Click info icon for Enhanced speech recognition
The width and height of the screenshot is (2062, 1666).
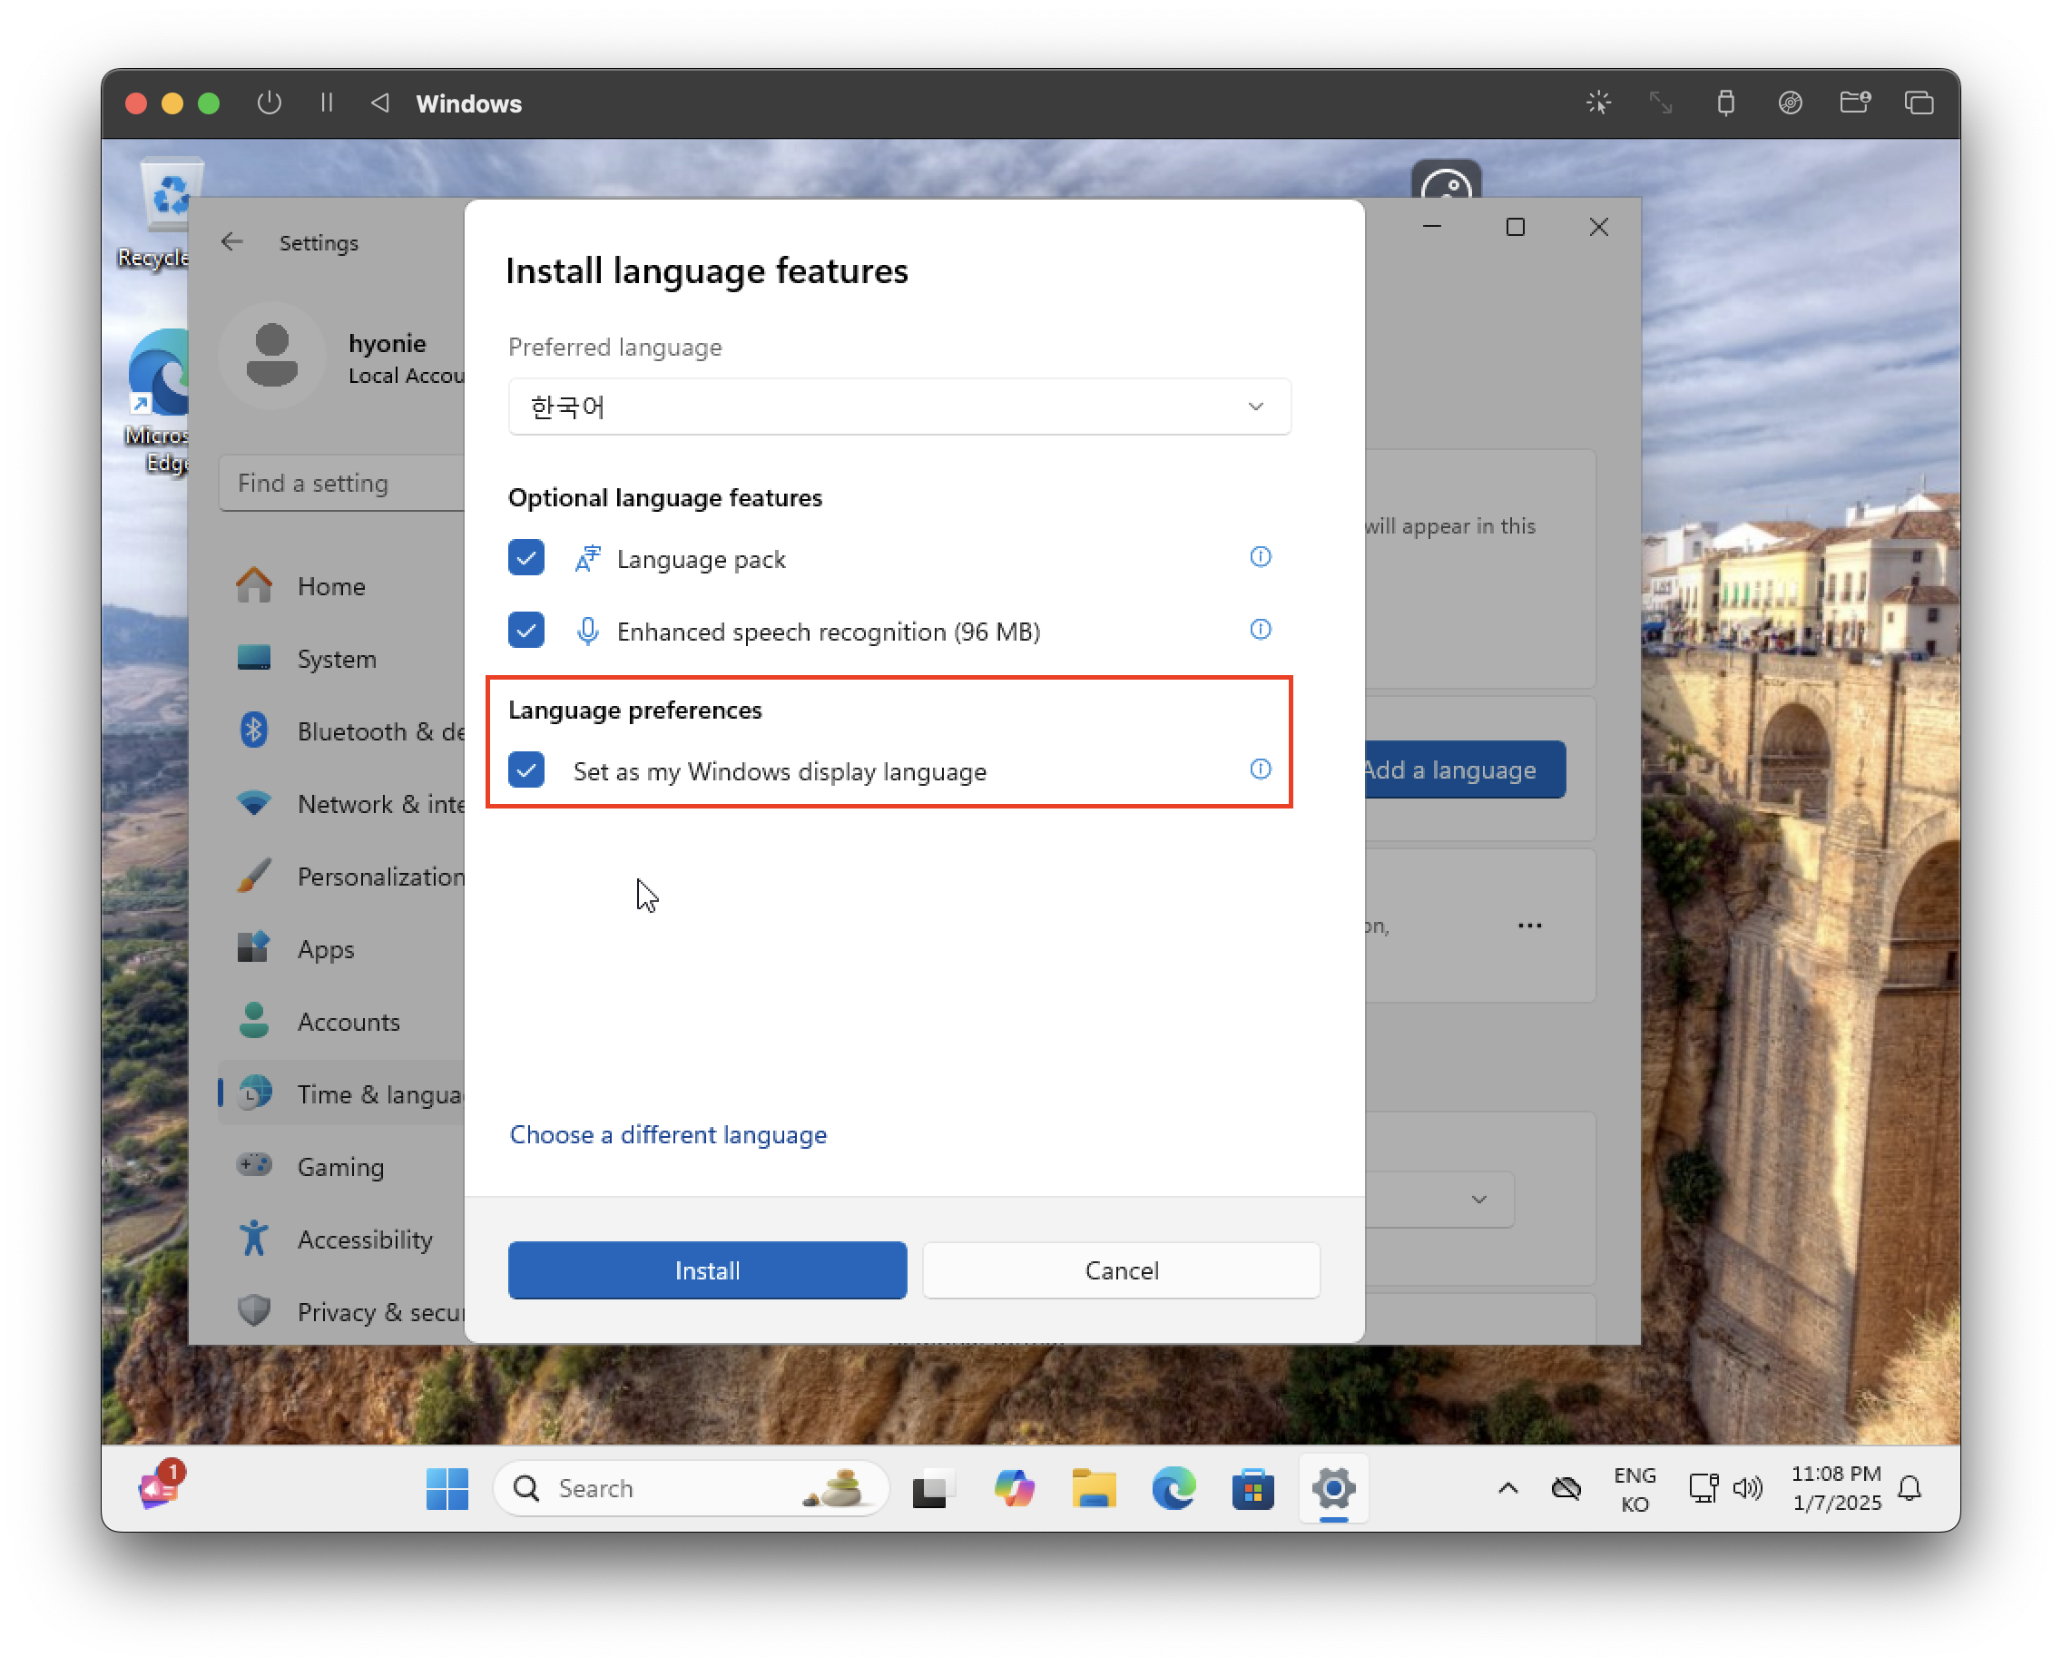(x=1260, y=630)
